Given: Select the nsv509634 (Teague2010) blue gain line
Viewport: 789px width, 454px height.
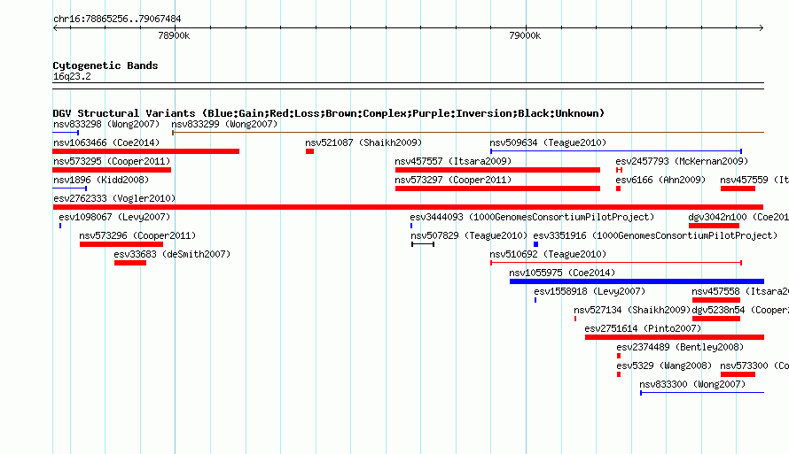Looking at the screenshot, I should pos(616,151).
